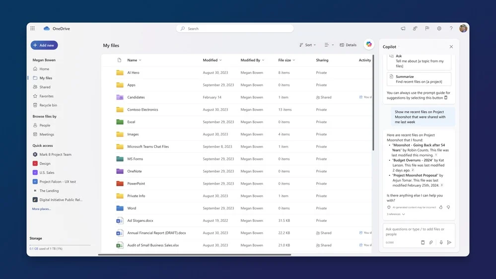This screenshot has width=496, height=279.
Task: Click the send arrow icon in Copilot
Action: pyautogui.click(x=449, y=243)
